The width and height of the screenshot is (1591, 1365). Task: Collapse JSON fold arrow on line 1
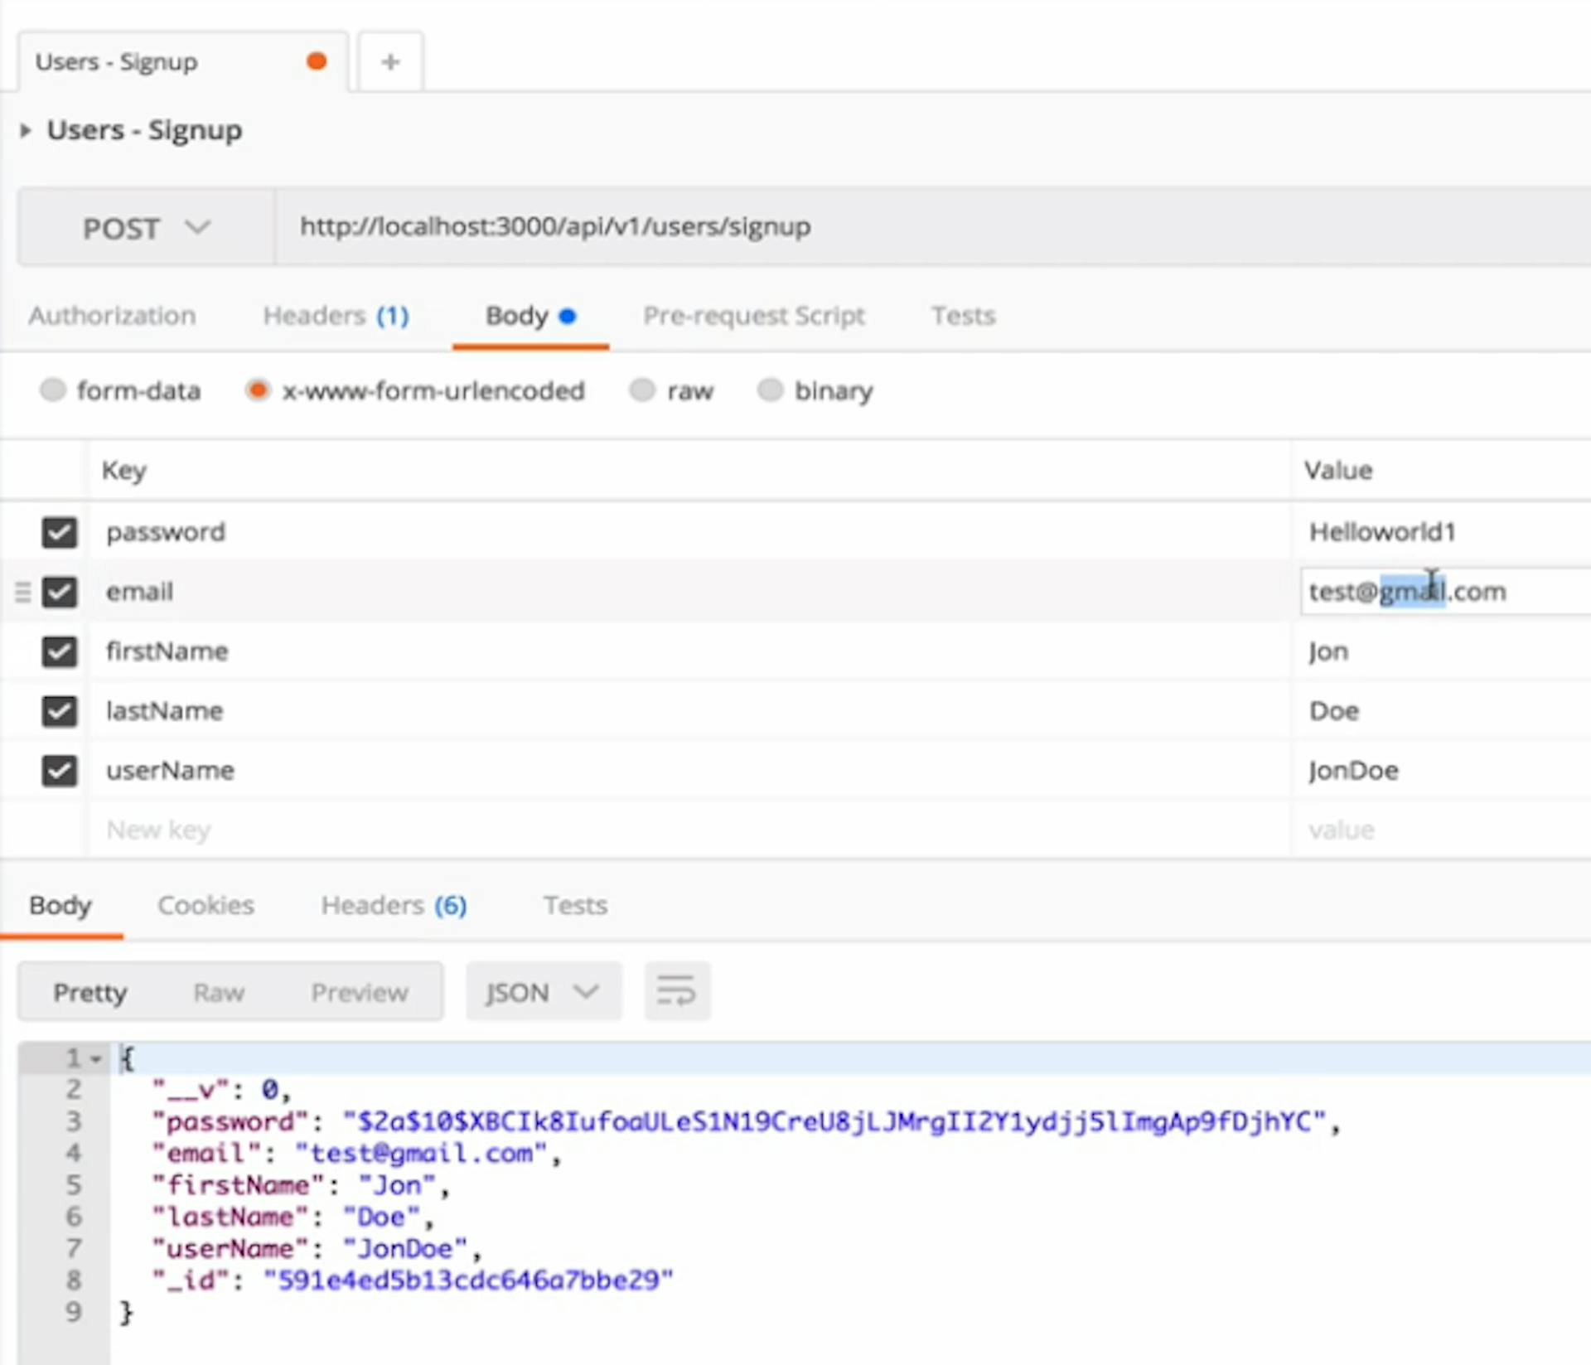[x=97, y=1059]
